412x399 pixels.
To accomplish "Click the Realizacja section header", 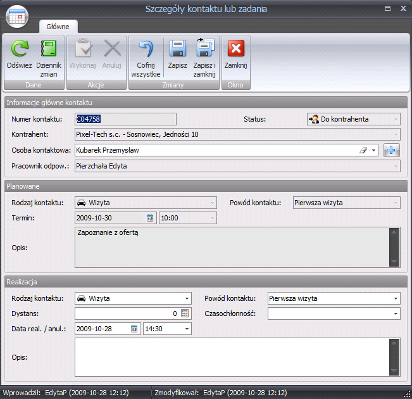I will click(x=206, y=282).
